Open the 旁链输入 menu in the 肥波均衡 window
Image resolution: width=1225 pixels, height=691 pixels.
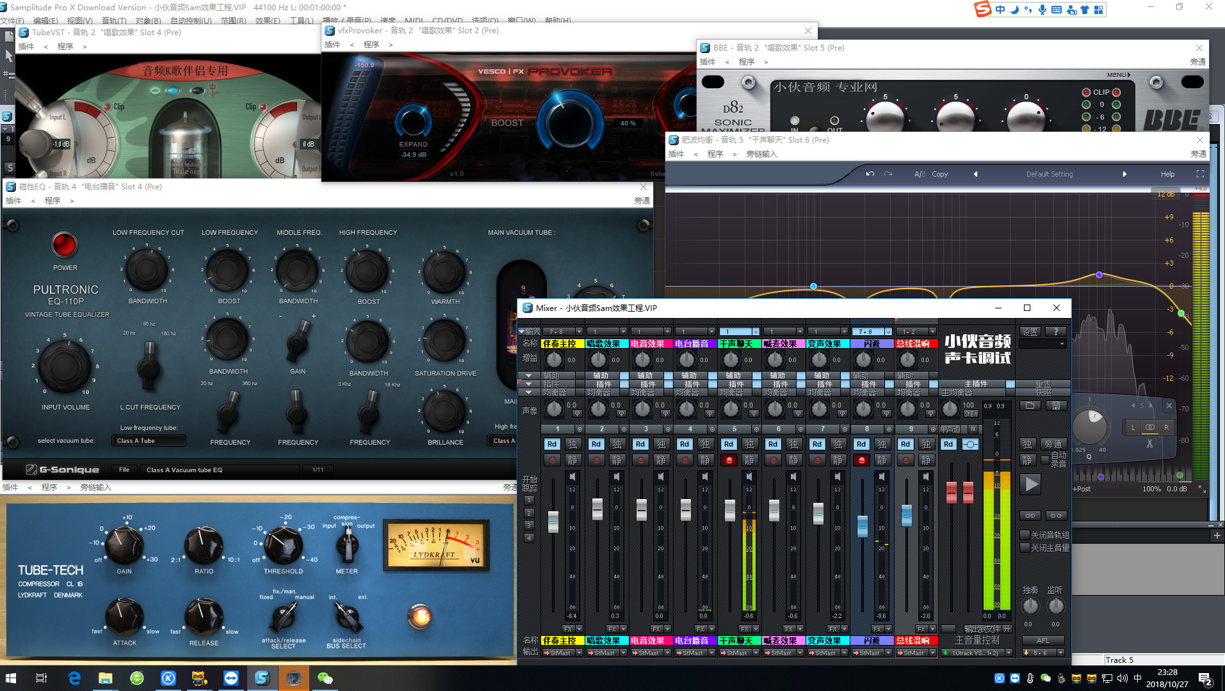[761, 154]
